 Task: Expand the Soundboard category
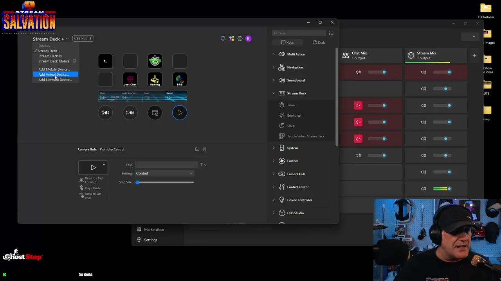274,80
